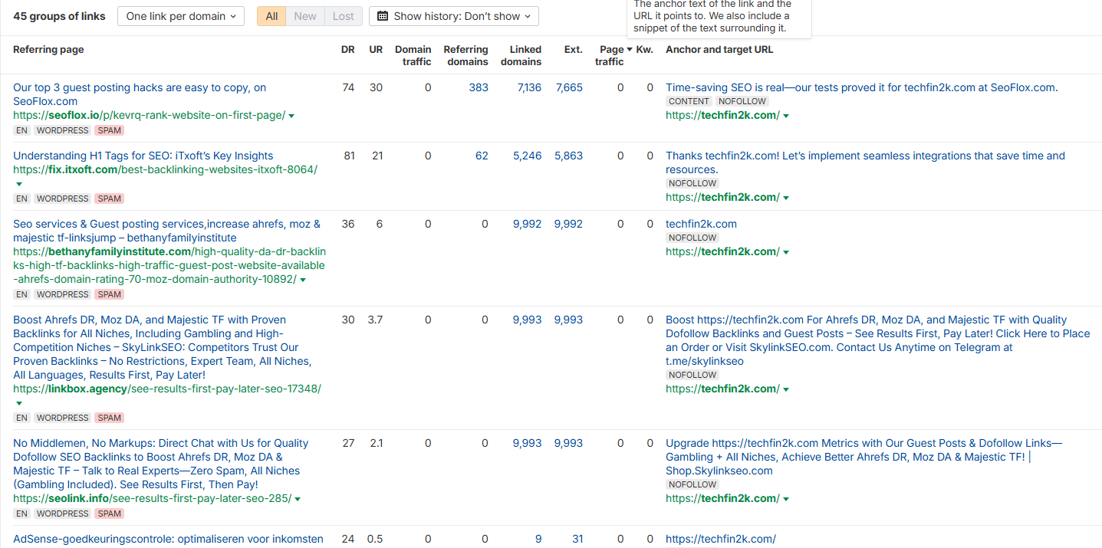This screenshot has height=548, width=1102.
Task: Click NOFOLLOW tag in Thanks techfin2k.com row
Action: tap(692, 183)
